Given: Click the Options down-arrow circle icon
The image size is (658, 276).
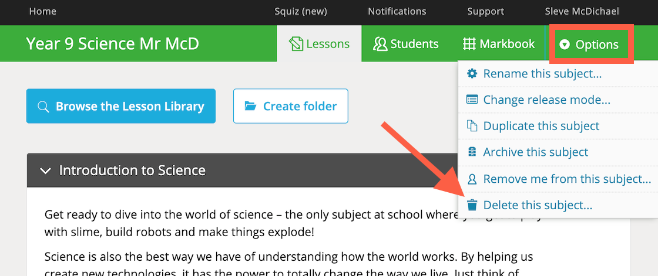Looking at the screenshot, I should [x=565, y=45].
